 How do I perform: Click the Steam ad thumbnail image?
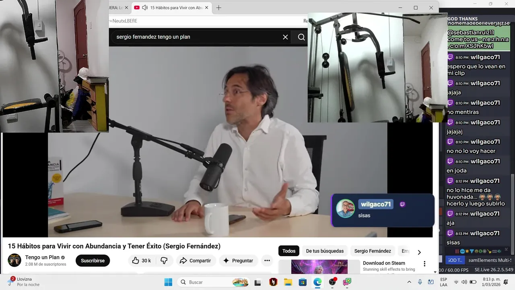click(319, 267)
